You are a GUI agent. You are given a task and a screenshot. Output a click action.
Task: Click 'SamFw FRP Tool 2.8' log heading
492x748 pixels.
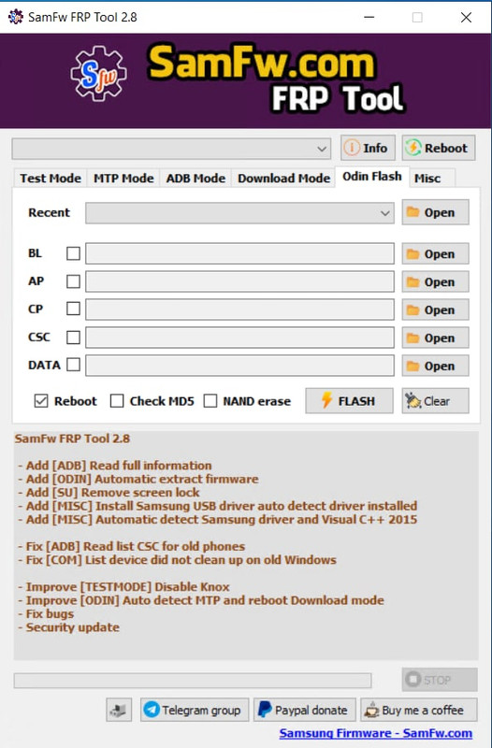click(72, 439)
